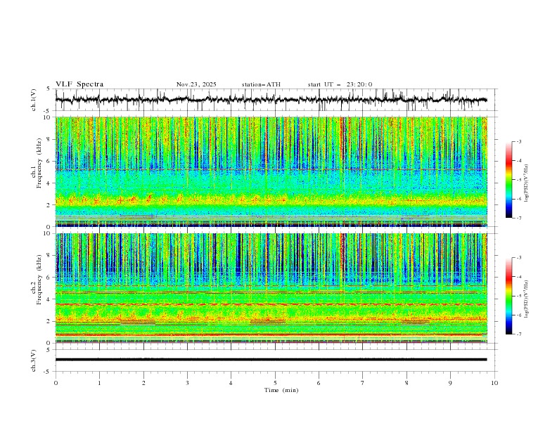This screenshot has height=430, width=557.
Task: Click the "Time (min)" axis label
Action: [281, 389]
